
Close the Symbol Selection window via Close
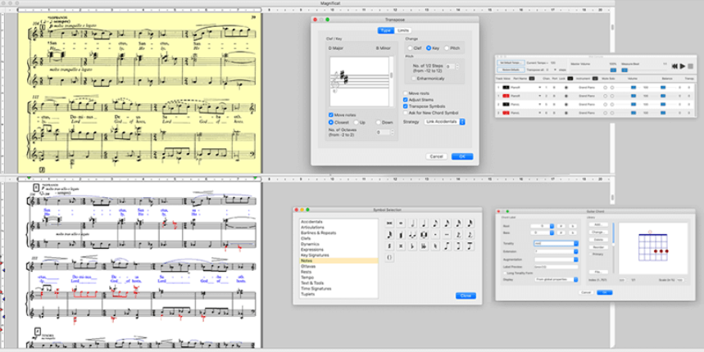[x=466, y=296]
